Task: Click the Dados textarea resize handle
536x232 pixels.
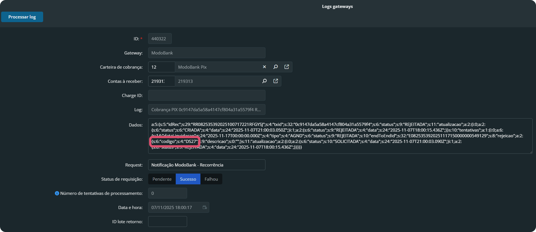Action: click(x=531, y=152)
